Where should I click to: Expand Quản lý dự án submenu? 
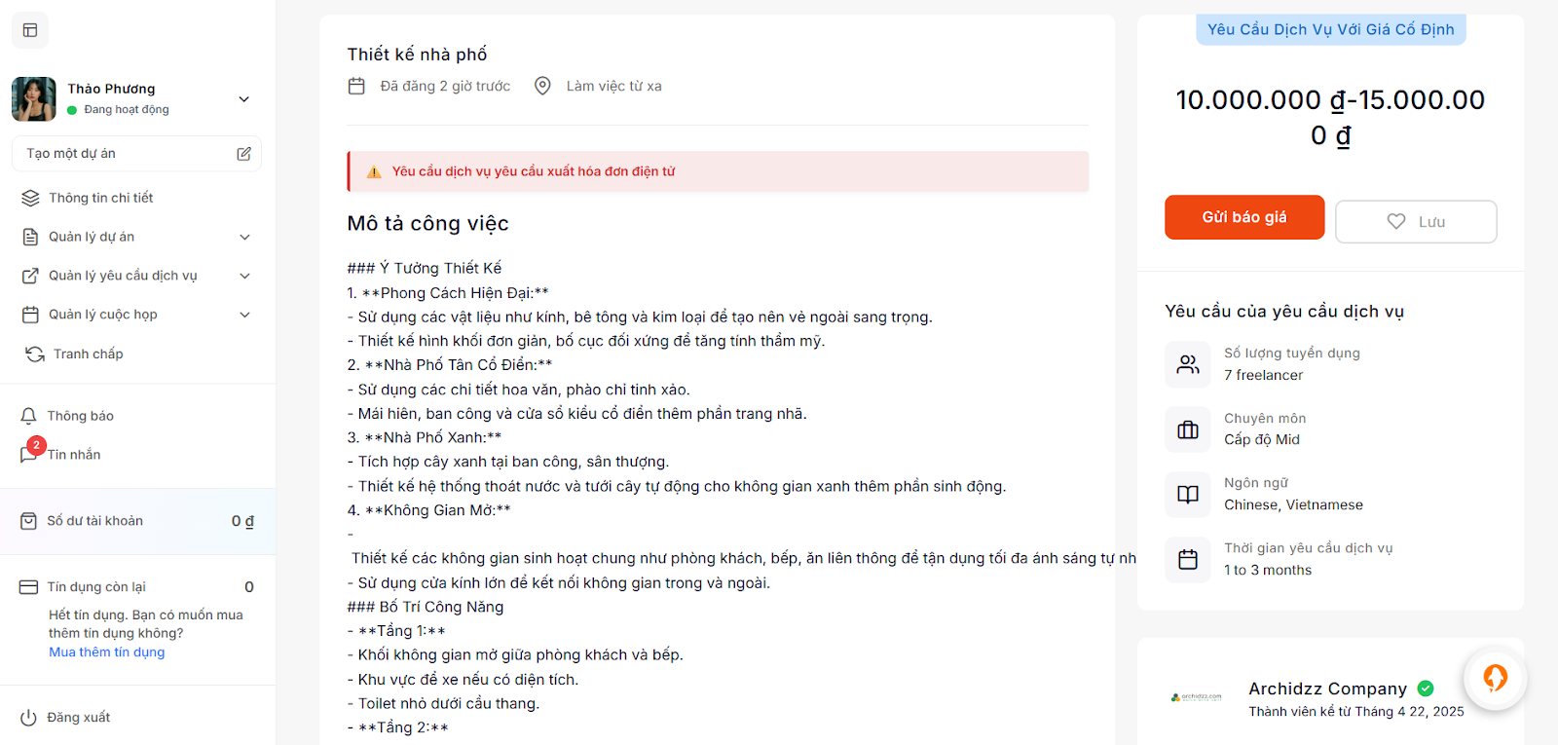[x=244, y=237]
